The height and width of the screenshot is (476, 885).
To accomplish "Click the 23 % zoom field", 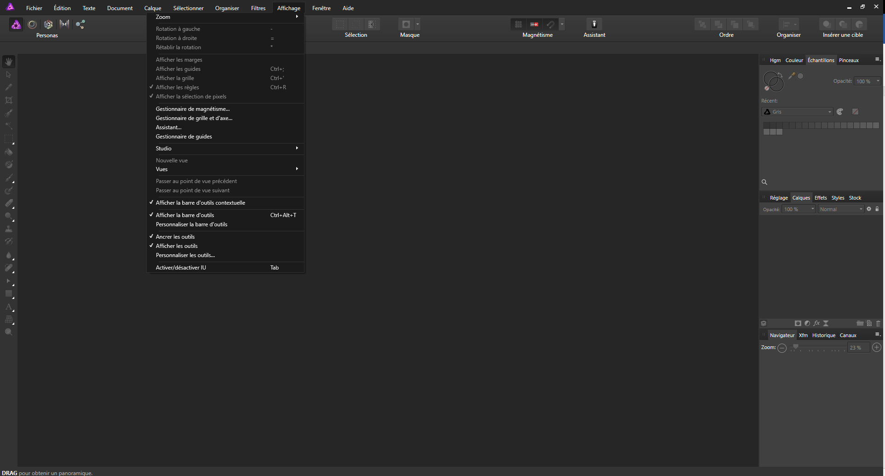I will (x=858, y=348).
